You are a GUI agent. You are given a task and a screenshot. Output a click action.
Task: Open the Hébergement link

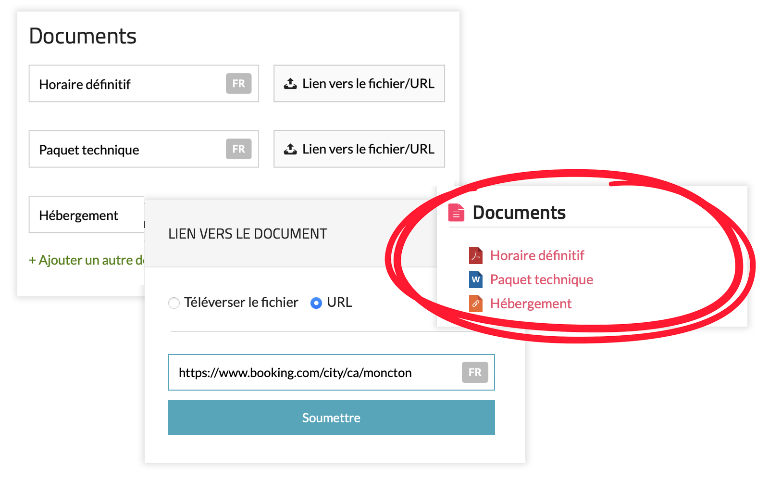531,304
